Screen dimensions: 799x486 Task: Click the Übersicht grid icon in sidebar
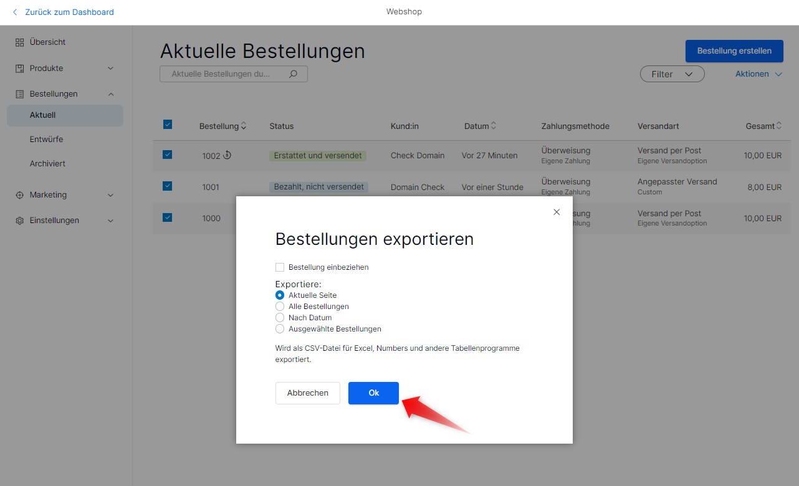[19, 42]
